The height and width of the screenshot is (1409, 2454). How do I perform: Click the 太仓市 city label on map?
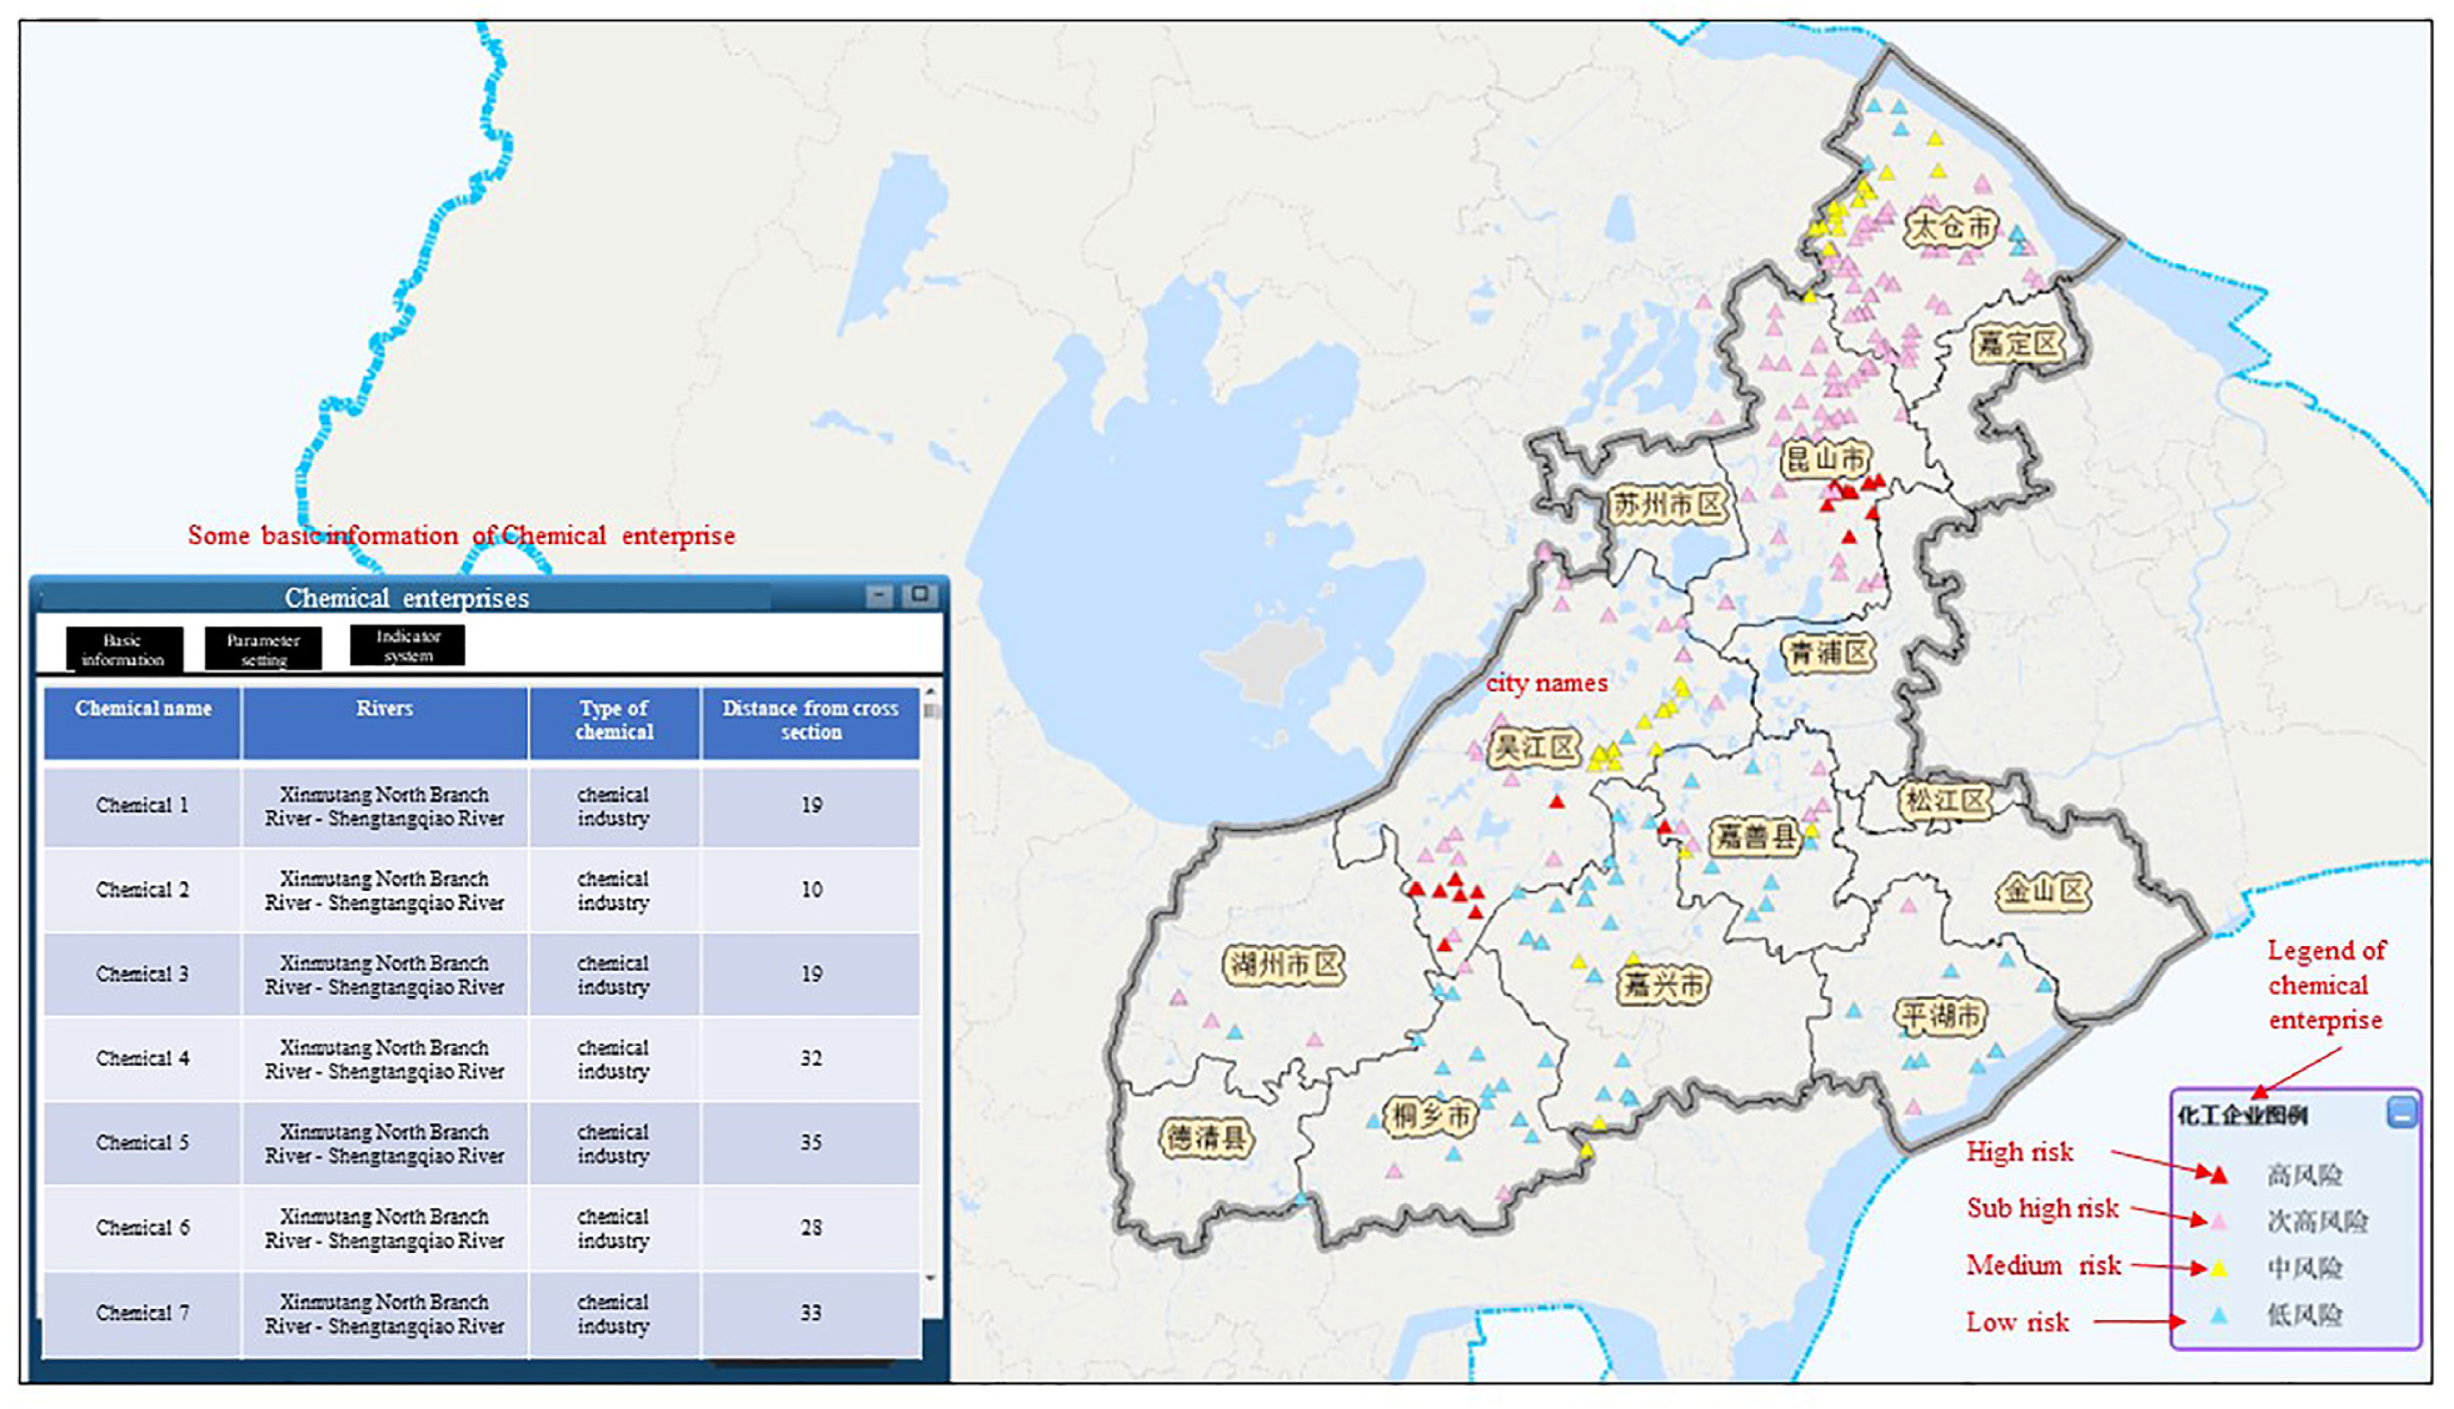coord(1951,228)
